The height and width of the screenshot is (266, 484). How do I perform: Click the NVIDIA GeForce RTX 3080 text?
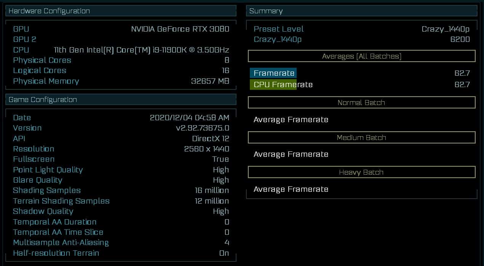[x=180, y=29]
